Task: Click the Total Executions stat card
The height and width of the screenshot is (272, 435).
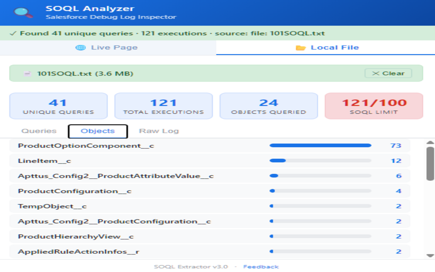Action: (163, 106)
